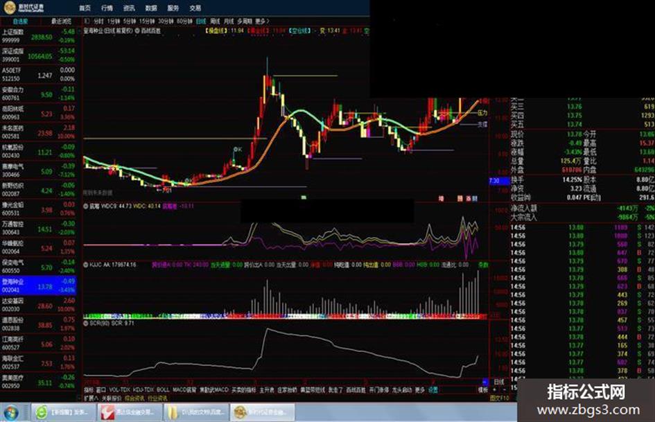The image size is (655, 422).
Task: Open the 窗口 window button
Action: tap(101, 390)
